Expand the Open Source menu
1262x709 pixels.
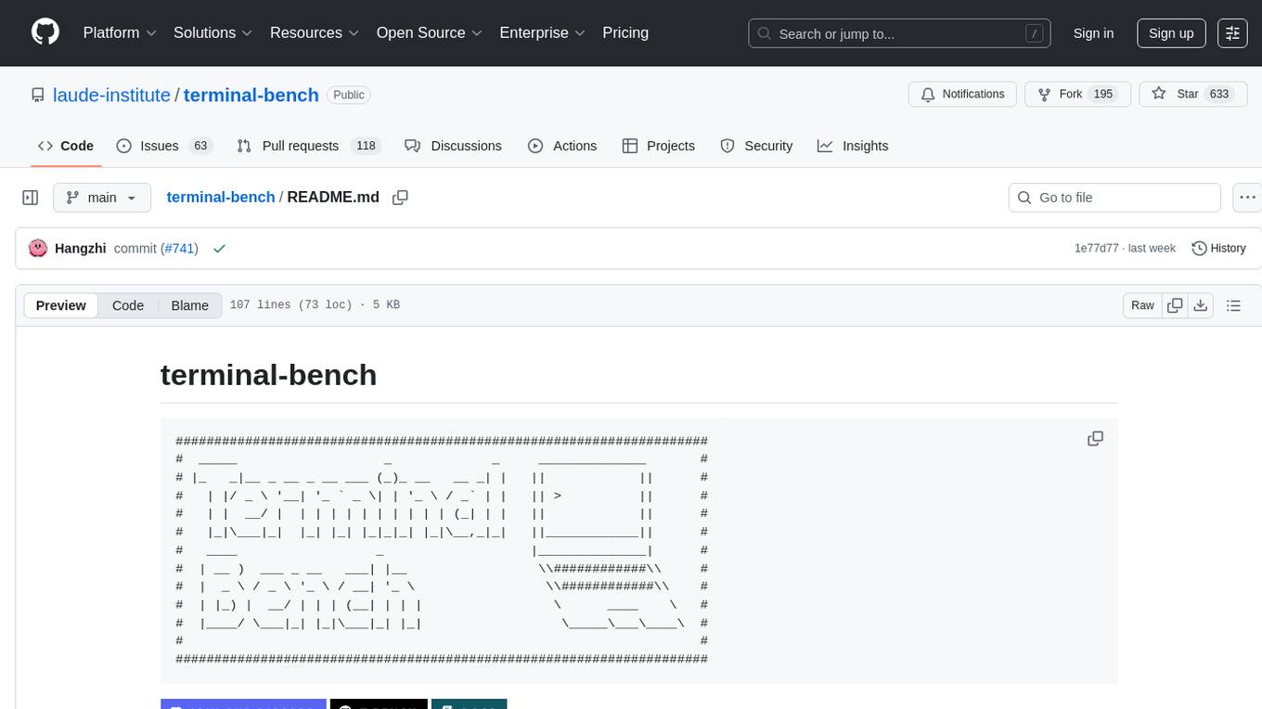point(430,32)
